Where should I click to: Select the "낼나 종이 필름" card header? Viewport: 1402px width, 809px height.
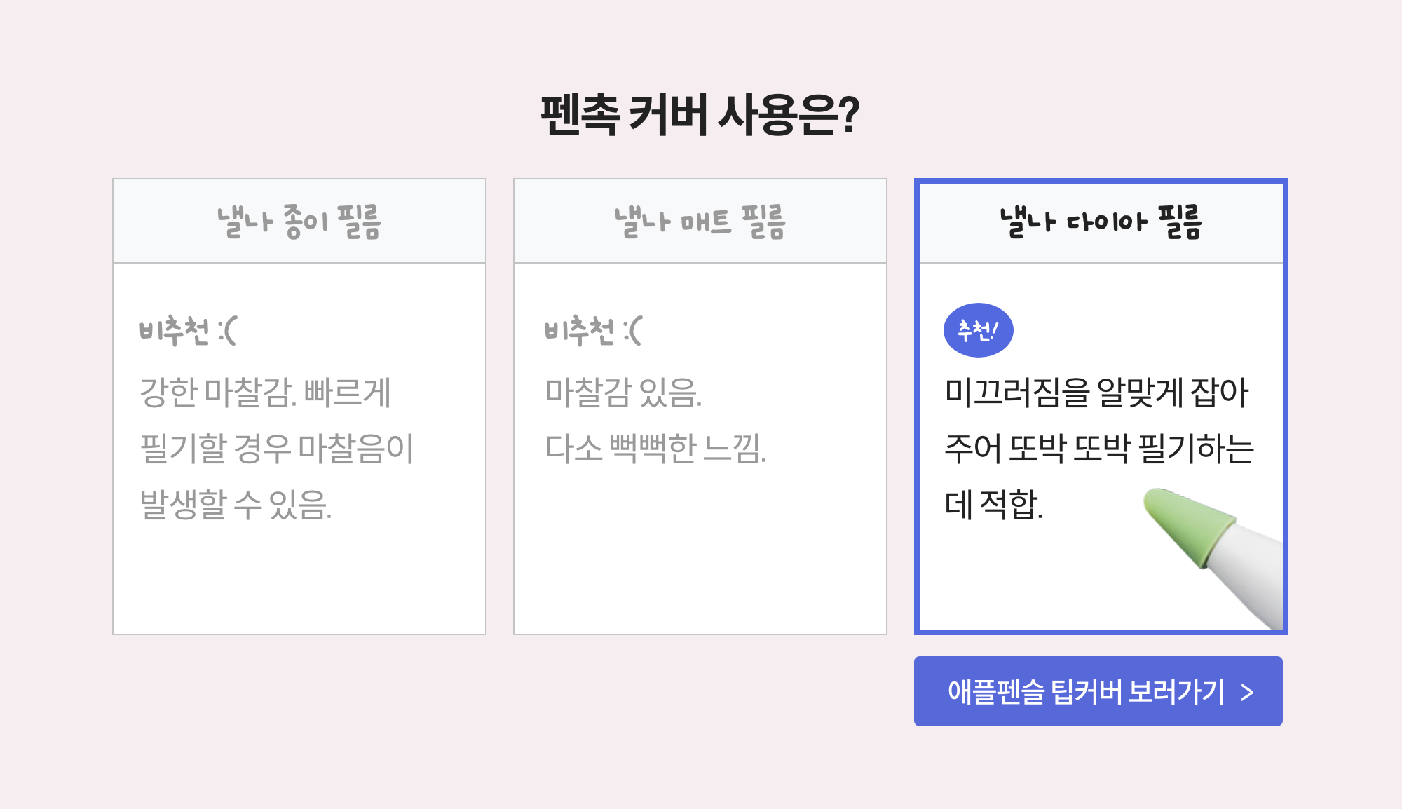pos(299,222)
